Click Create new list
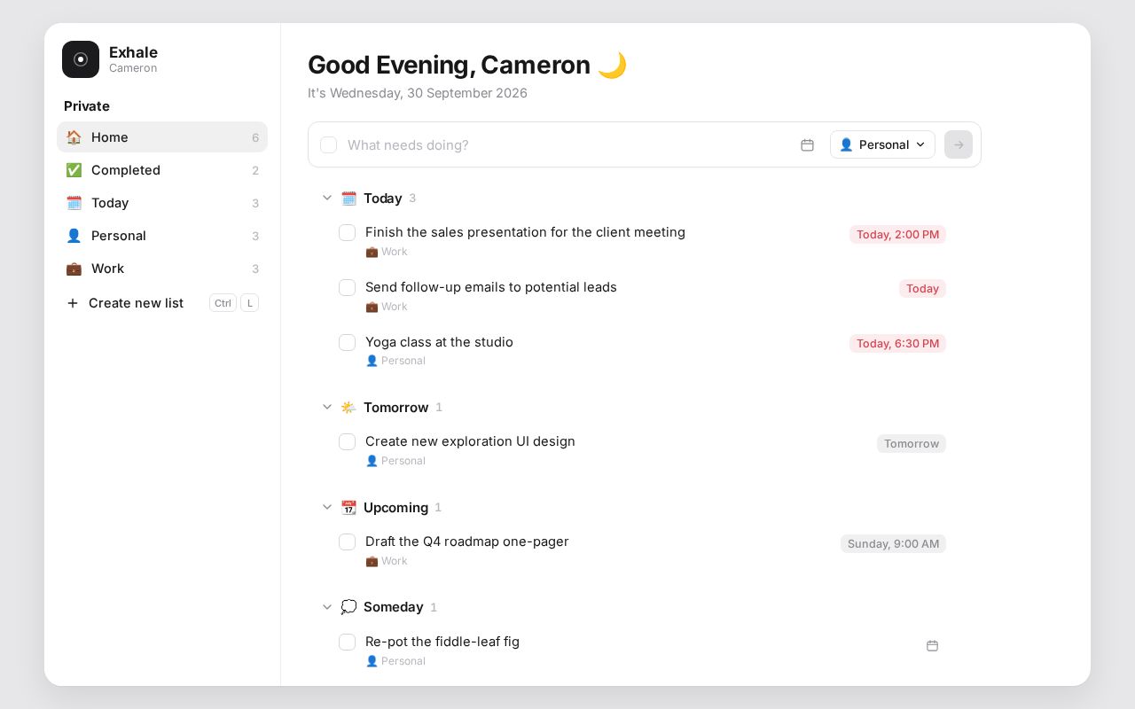Screen dimensions: 1135x709 pyautogui.click(x=162, y=303)
